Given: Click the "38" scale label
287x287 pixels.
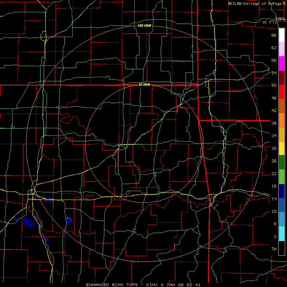Looking at the screenshot, I should pyautogui.click(x=274, y=123).
